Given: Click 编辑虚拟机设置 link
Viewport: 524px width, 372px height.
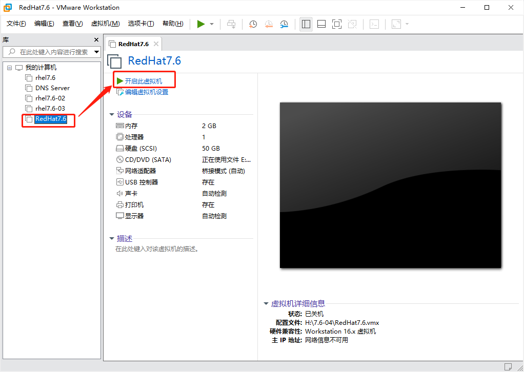Looking at the screenshot, I should [x=146, y=92].
